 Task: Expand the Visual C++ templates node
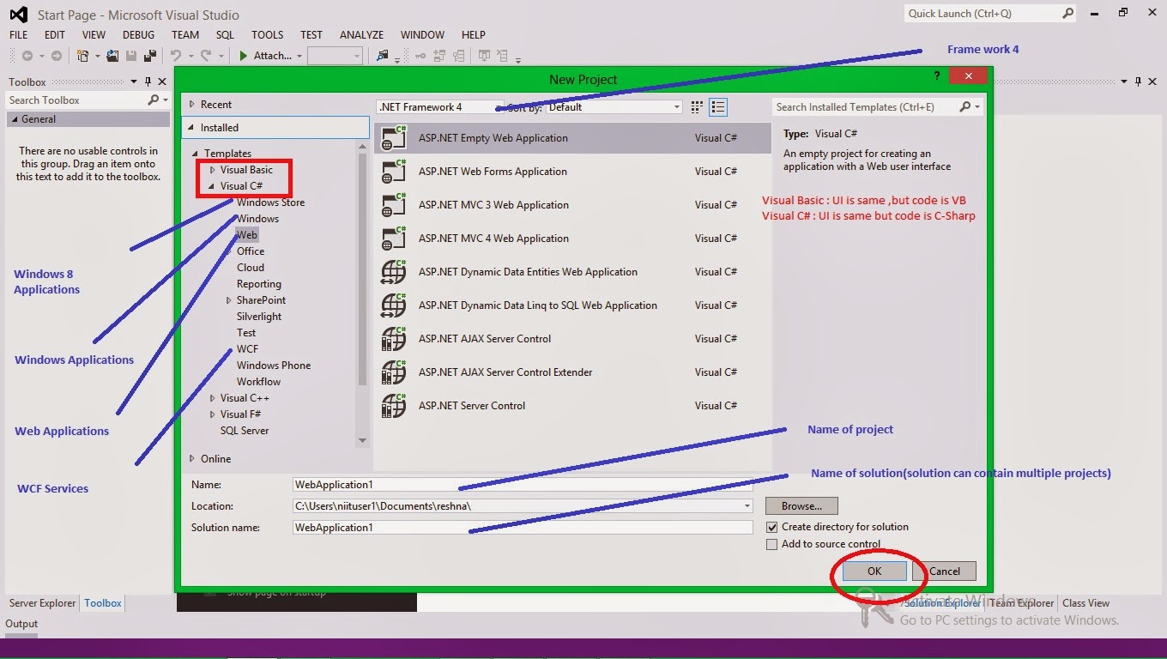pyautogui.click(x=212, y=397)
